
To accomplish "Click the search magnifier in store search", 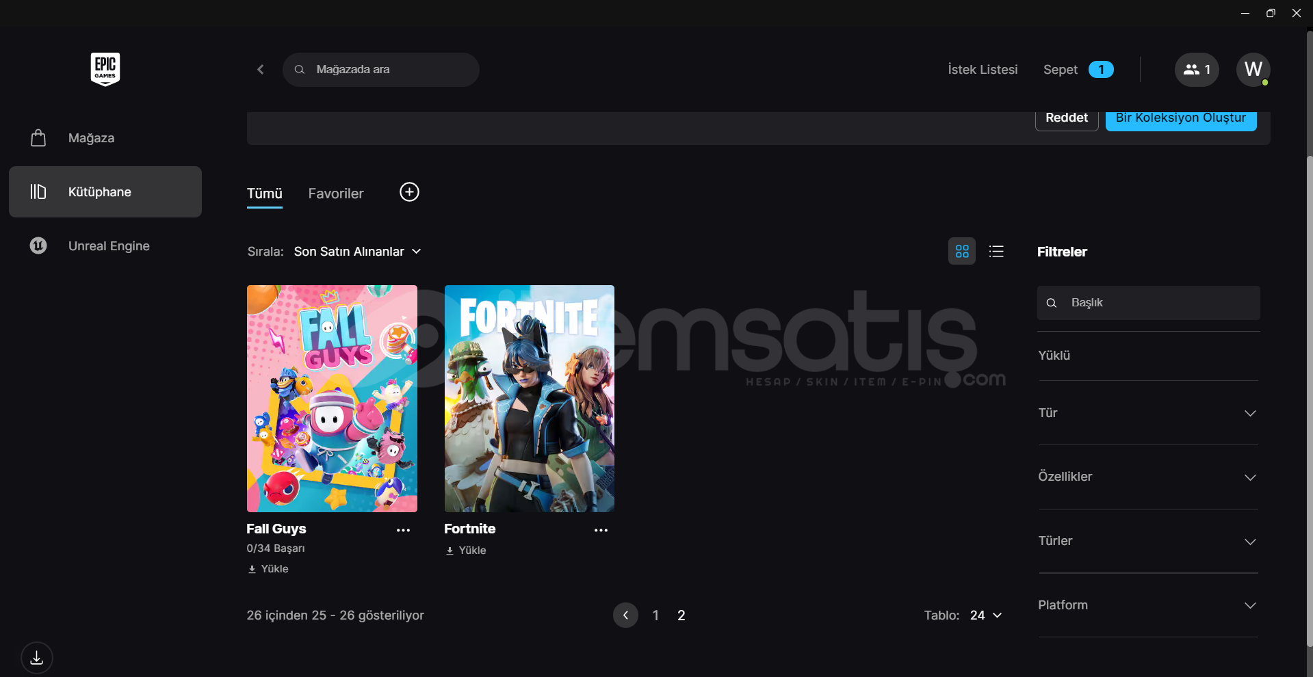I will pos(300,70).
